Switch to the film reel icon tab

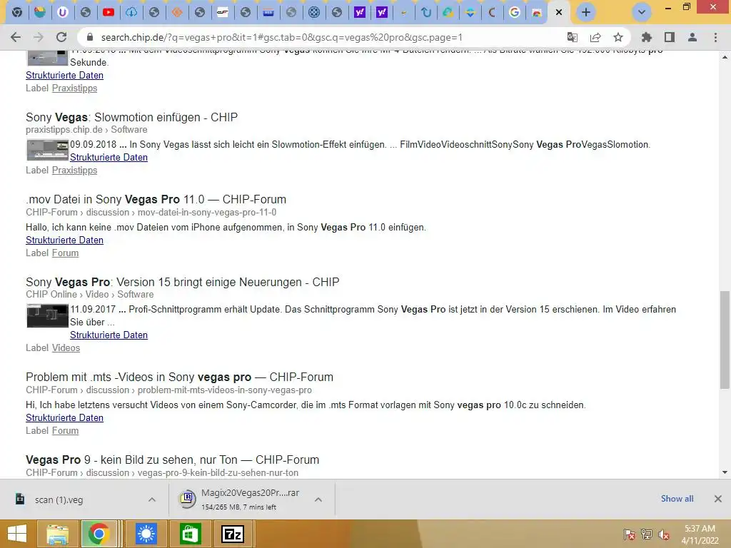pos(314,12)
